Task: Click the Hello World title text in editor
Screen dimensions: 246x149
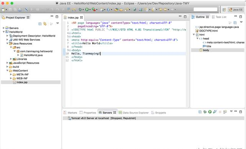Action: click(x=91, y=44)
